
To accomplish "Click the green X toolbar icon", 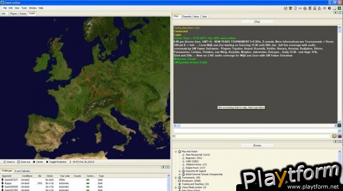I will [x=339, y=8].
